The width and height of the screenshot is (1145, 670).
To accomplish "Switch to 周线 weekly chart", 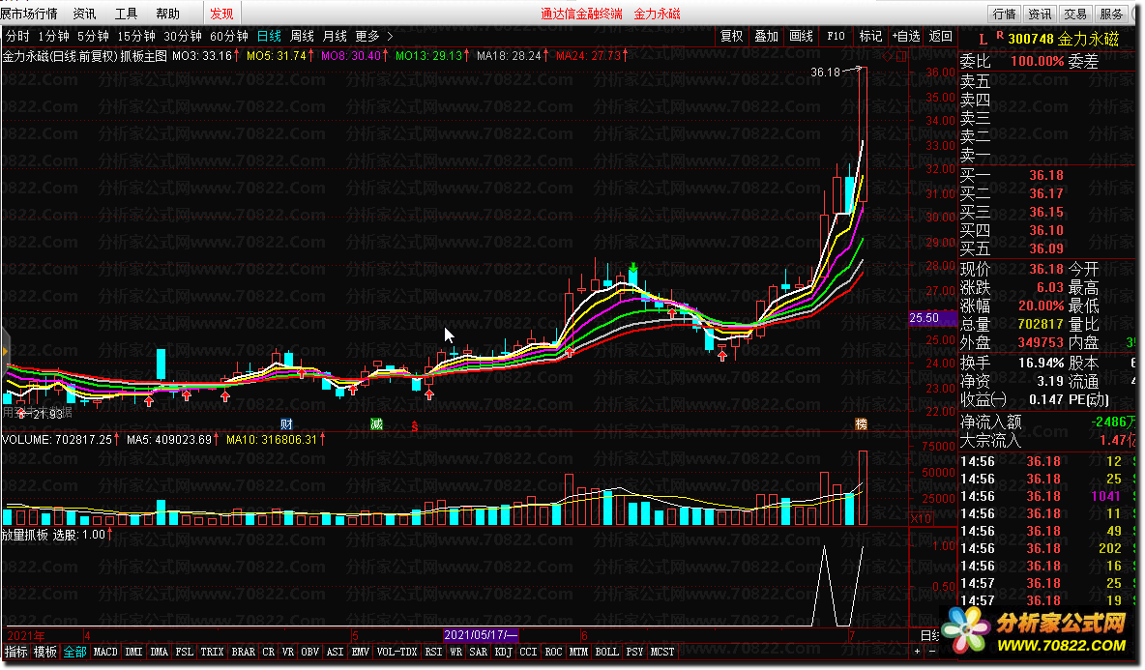I will click(302, 36).
